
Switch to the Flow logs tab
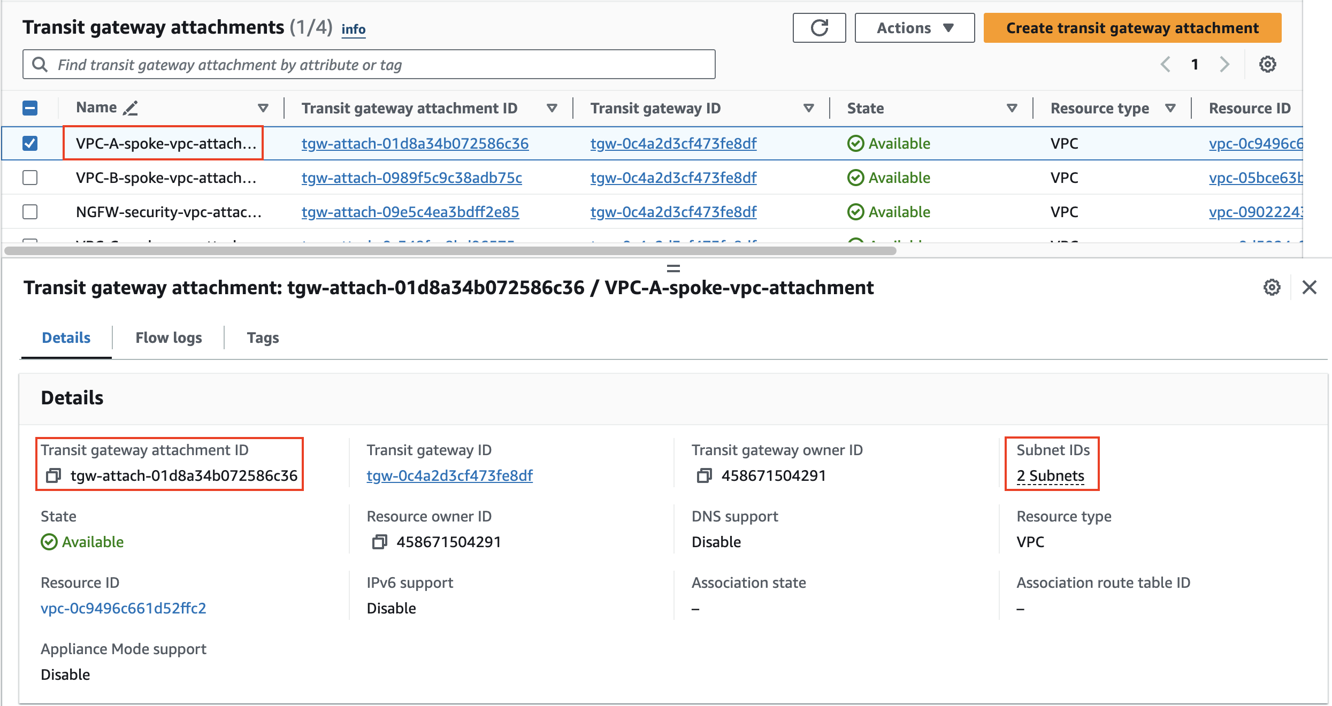[169, 338]
